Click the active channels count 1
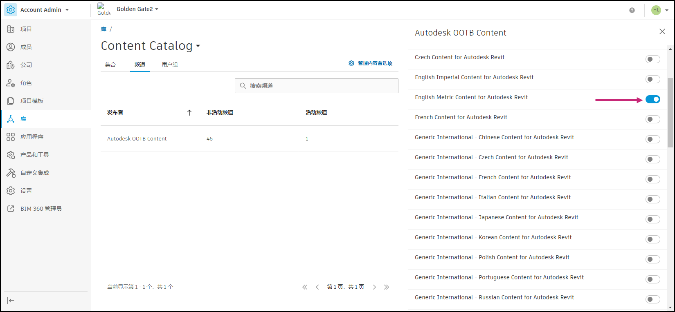Viewport: 675px width, 312px height. [307, 139]
